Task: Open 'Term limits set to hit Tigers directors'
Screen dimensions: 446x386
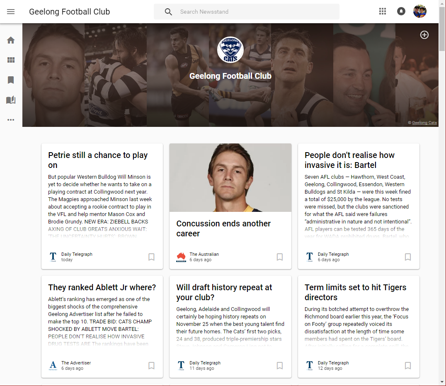Action: (x=356, y=292)
